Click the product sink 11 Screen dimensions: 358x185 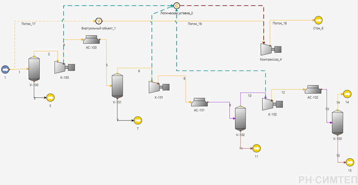[257, 149]
